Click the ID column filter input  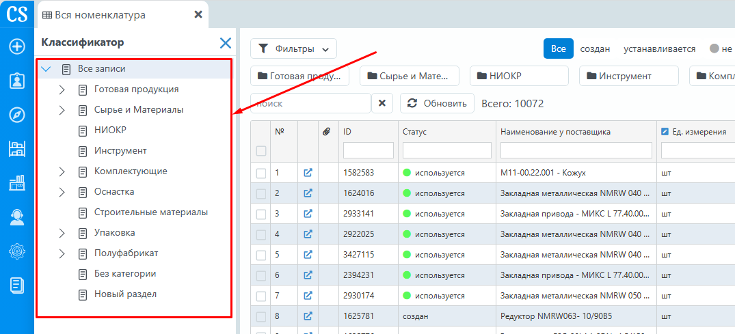(368, 150)
